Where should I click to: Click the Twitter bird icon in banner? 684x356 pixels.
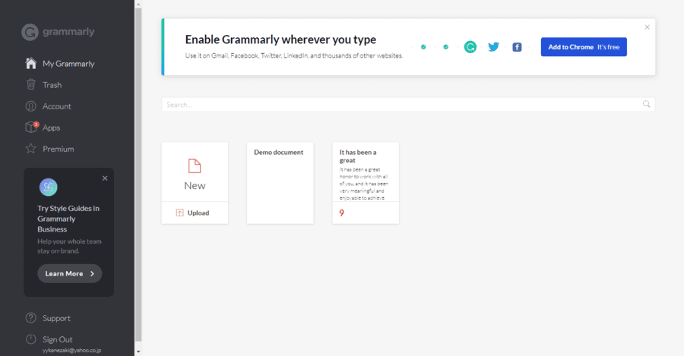493,46
